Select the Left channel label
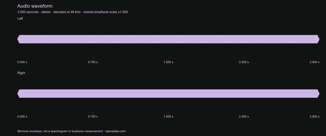 (20, 18)
